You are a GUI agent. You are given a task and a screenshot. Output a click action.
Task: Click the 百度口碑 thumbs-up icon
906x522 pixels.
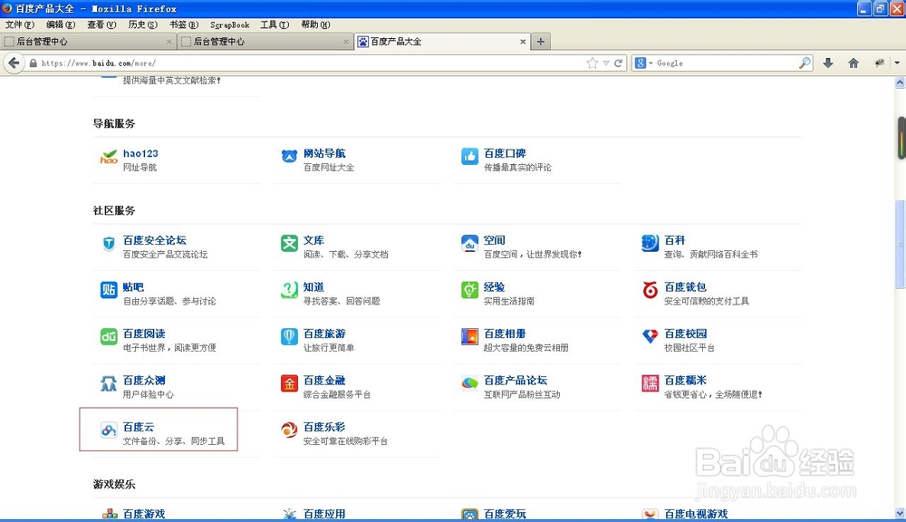[469, 156]
